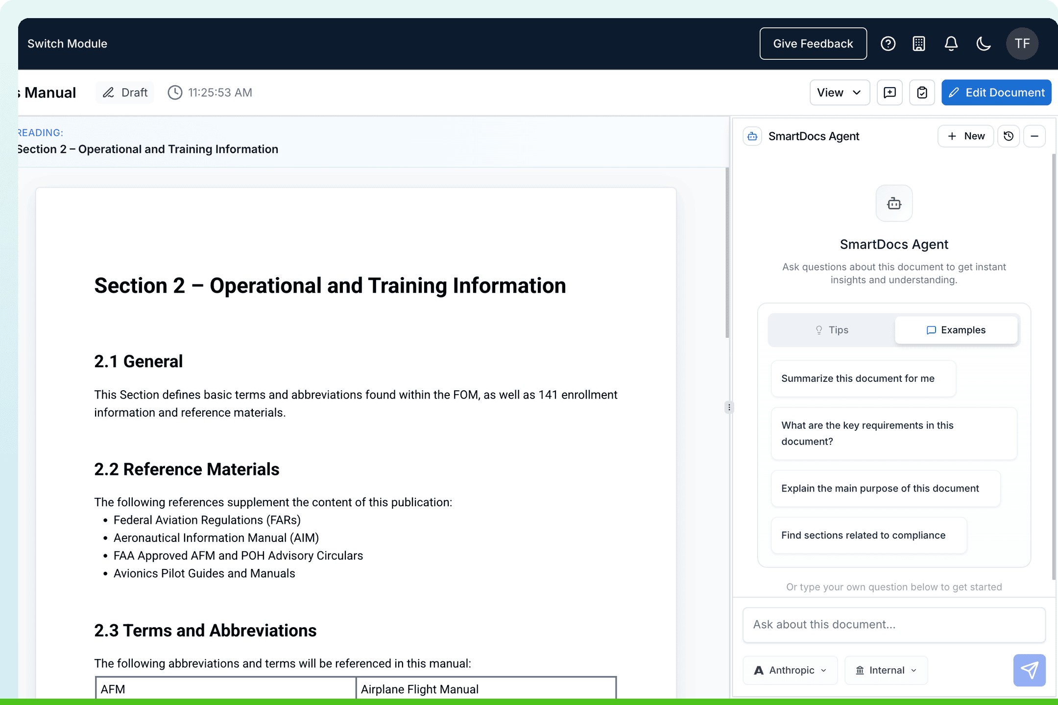Open the organization building icon

(x=919, y=44)
